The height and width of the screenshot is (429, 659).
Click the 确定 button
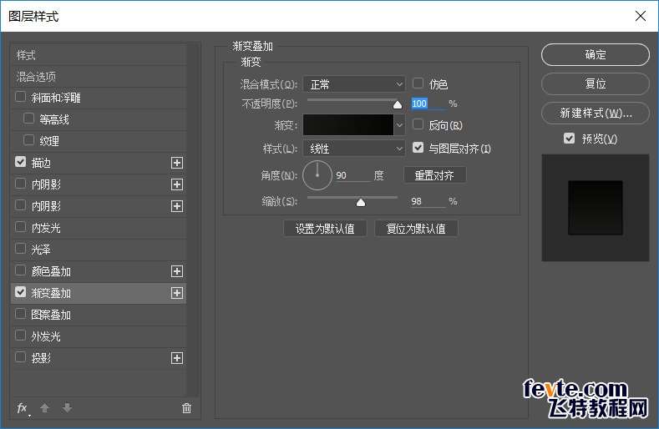[x=596, y=54]
